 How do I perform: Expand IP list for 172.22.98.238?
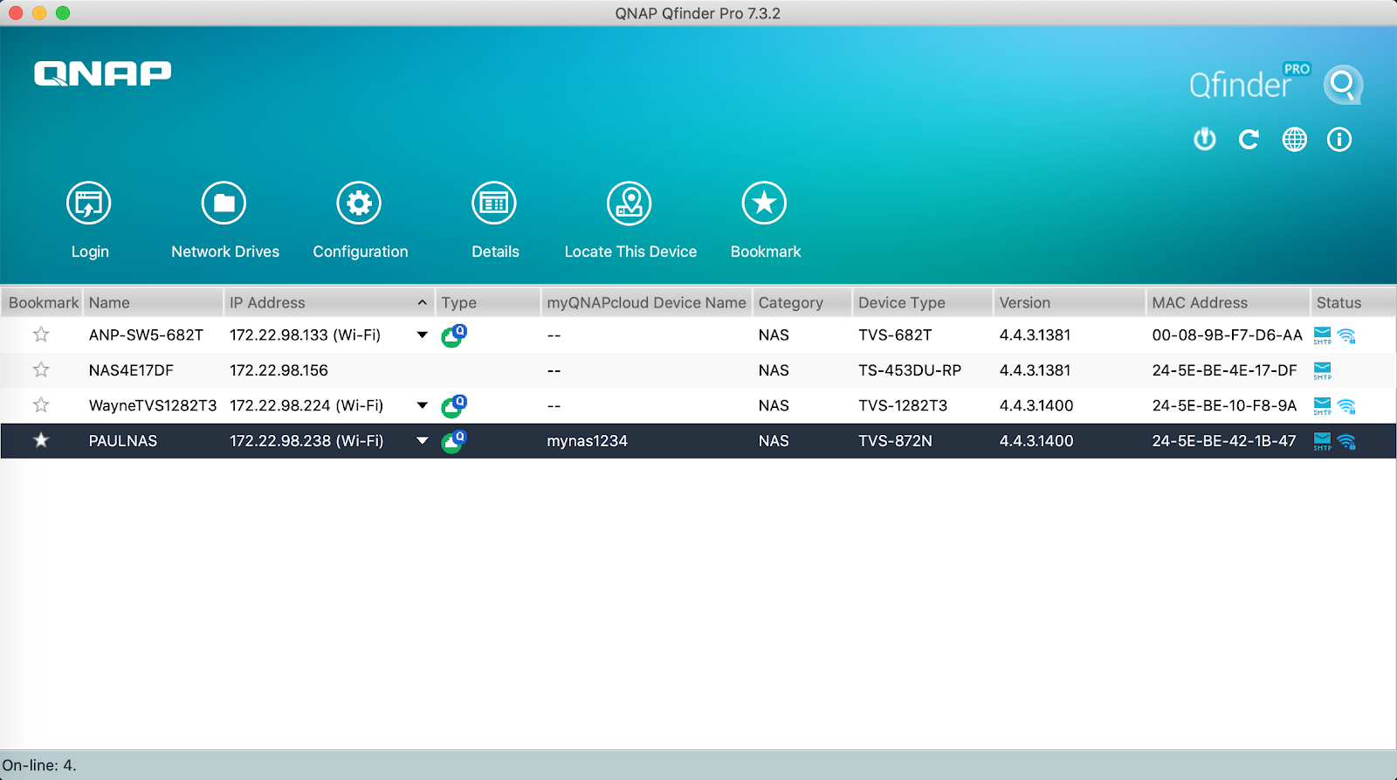point(423,441)
